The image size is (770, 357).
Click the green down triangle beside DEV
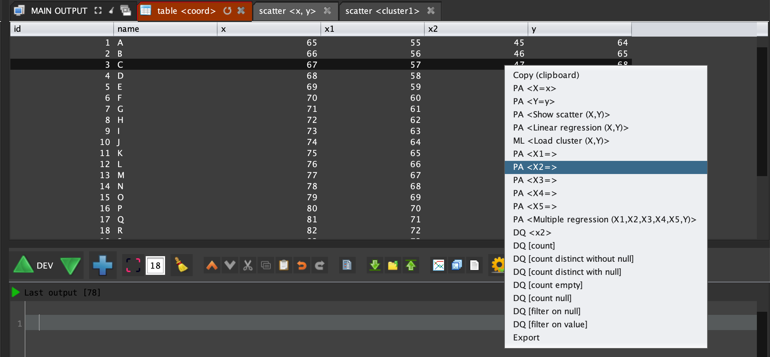[70, 265]
